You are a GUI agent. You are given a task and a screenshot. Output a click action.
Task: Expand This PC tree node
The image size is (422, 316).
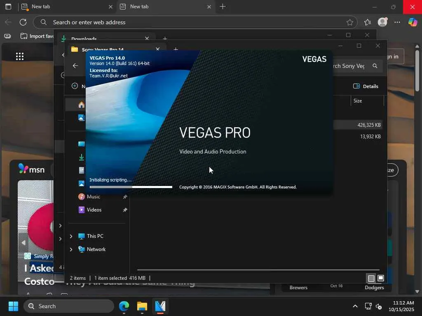(71, 236)
